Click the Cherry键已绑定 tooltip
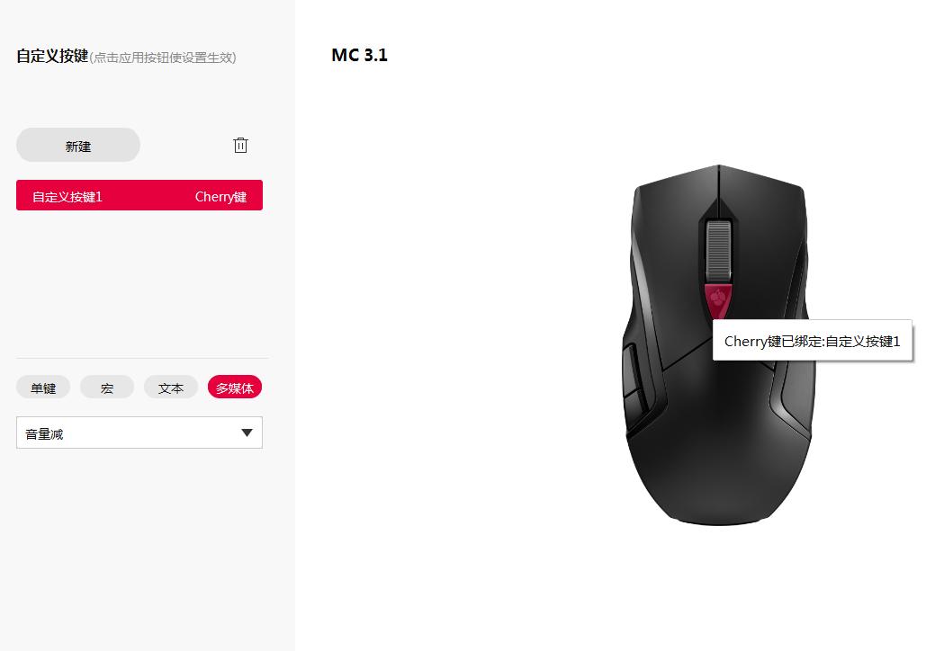Viewport: 935px width, 651px height. (x=812, y=341)
